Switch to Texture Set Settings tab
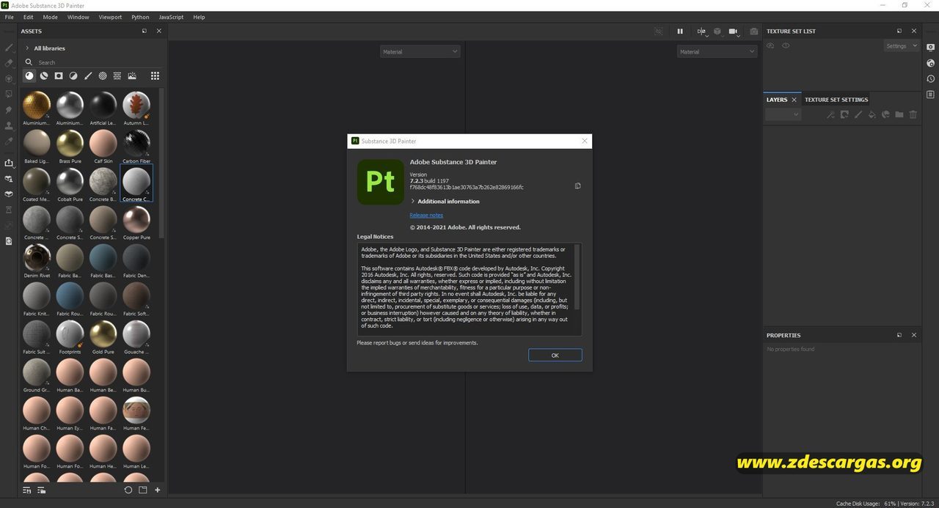This screenshot has width=939, height=508. tap(836, 100)
